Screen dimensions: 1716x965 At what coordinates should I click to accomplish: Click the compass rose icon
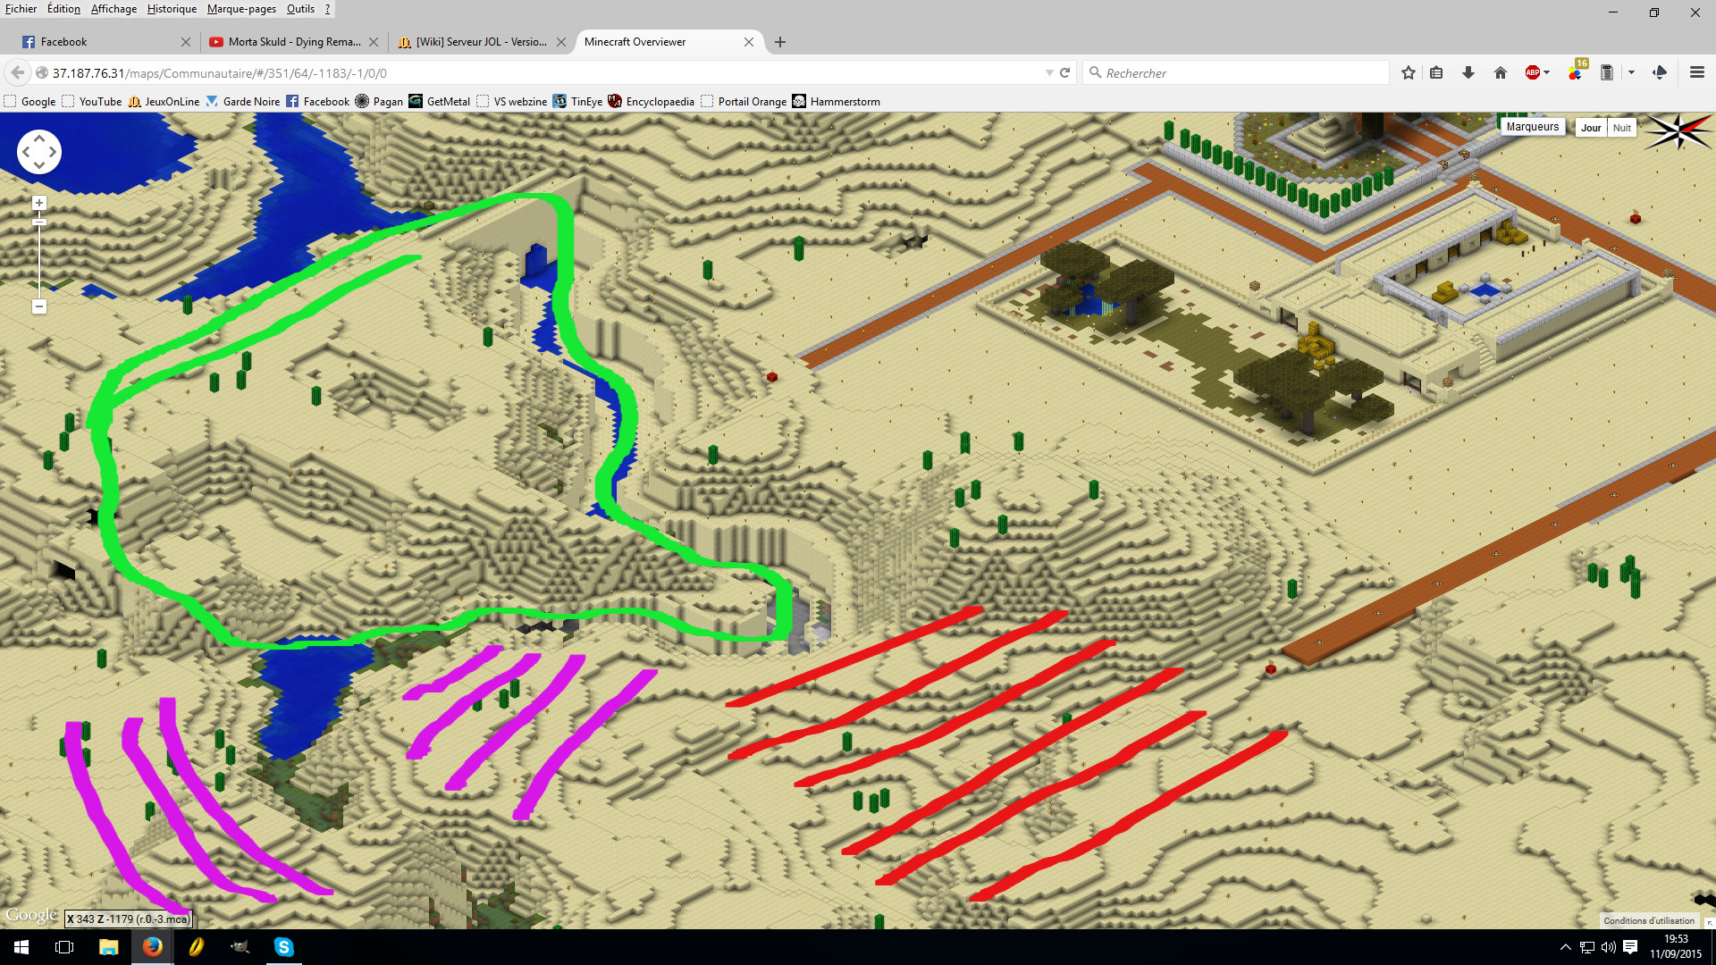pyautogui.click(x=1678, y=132)
